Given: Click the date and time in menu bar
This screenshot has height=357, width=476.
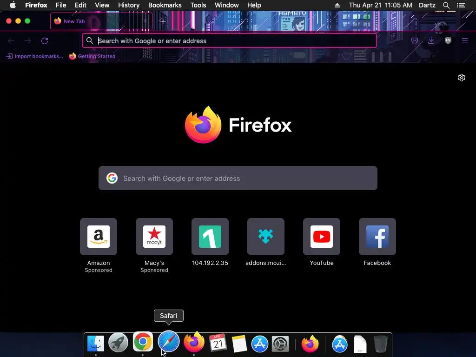Looking at the screenshot, I should click(x=380, y=5).
